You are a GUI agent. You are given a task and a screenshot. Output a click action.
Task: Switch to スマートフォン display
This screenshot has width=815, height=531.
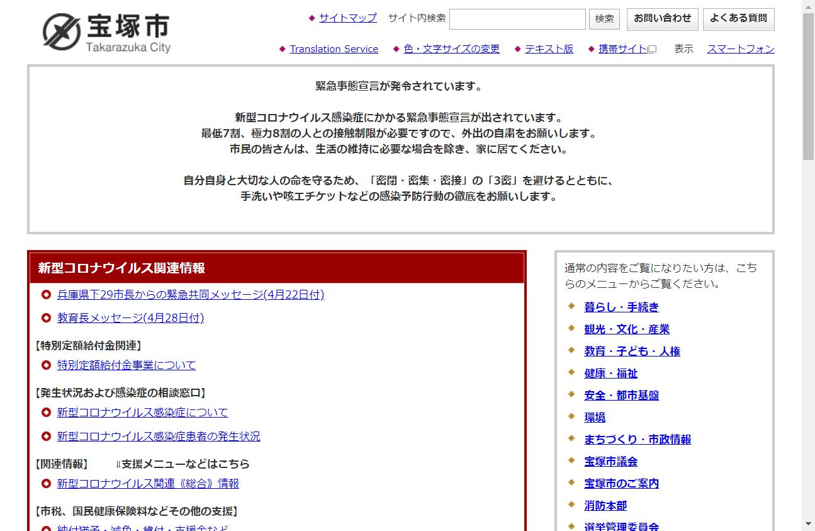click(740, 49)
